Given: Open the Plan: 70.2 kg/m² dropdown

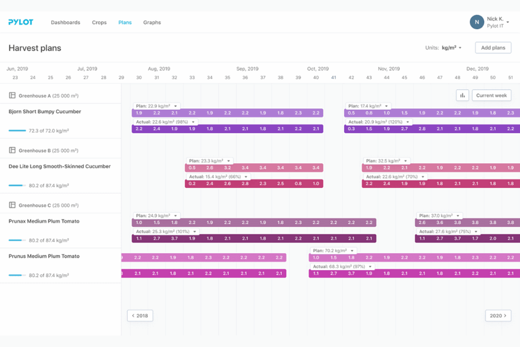Looking at the screenshot, I should point(352,251).
